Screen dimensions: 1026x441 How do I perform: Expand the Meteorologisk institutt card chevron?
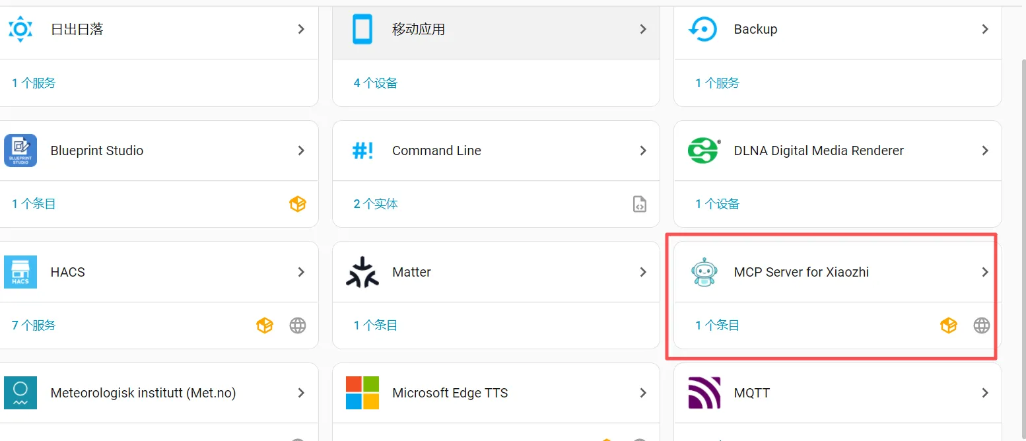tap(301, 393)
